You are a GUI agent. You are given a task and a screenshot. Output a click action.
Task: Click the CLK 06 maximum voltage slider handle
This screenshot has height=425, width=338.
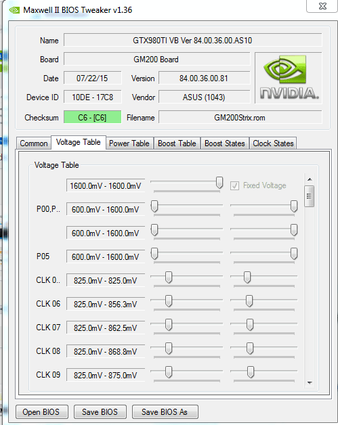coord(249,301)
